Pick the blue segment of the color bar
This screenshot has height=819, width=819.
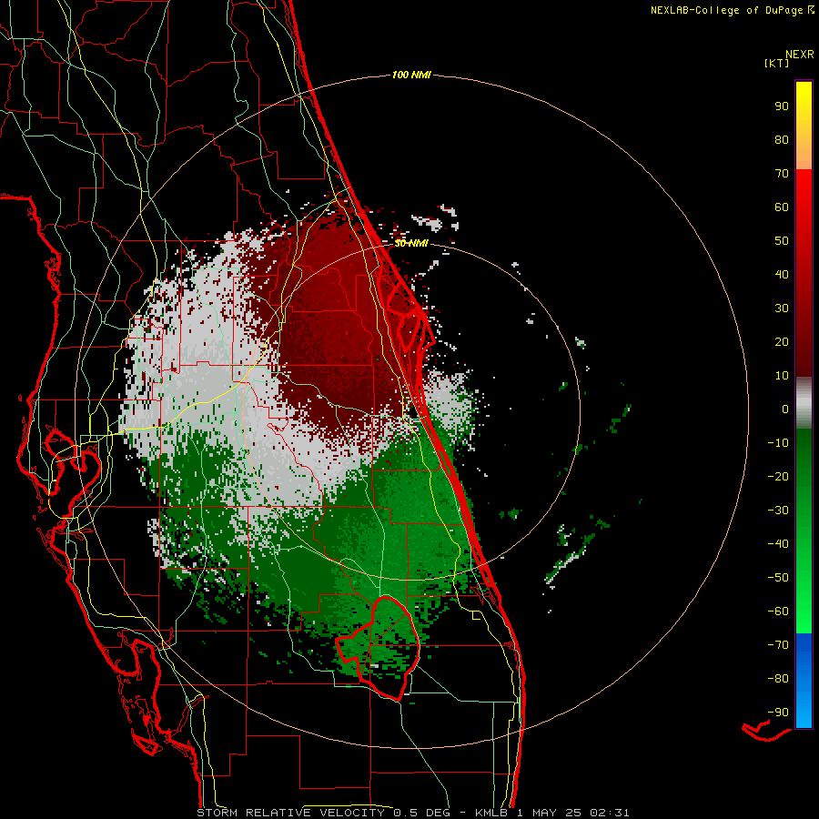click(804, 680)
